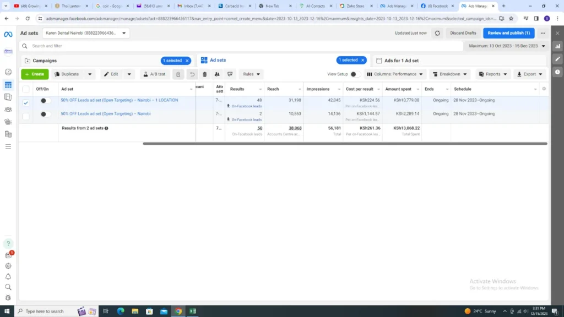Click the refresh icon beside Discard Drafts
564x317 pixels.
click(437, 33)
